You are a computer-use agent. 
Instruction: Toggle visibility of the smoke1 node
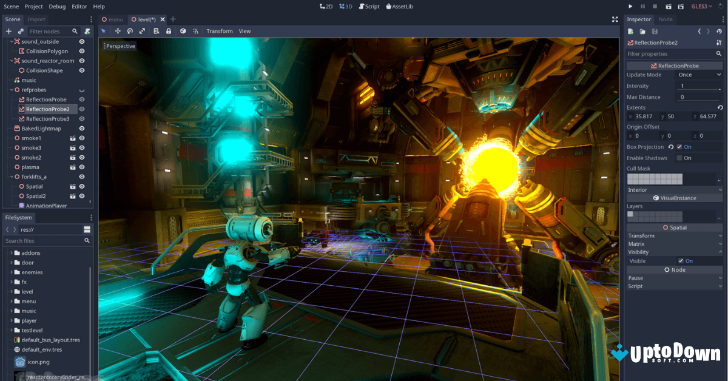pos(82,138)
